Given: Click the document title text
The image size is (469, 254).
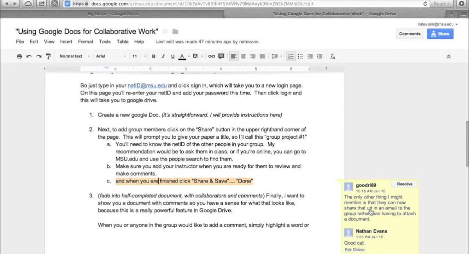Looking at the screenshot, I should (87, 31).
